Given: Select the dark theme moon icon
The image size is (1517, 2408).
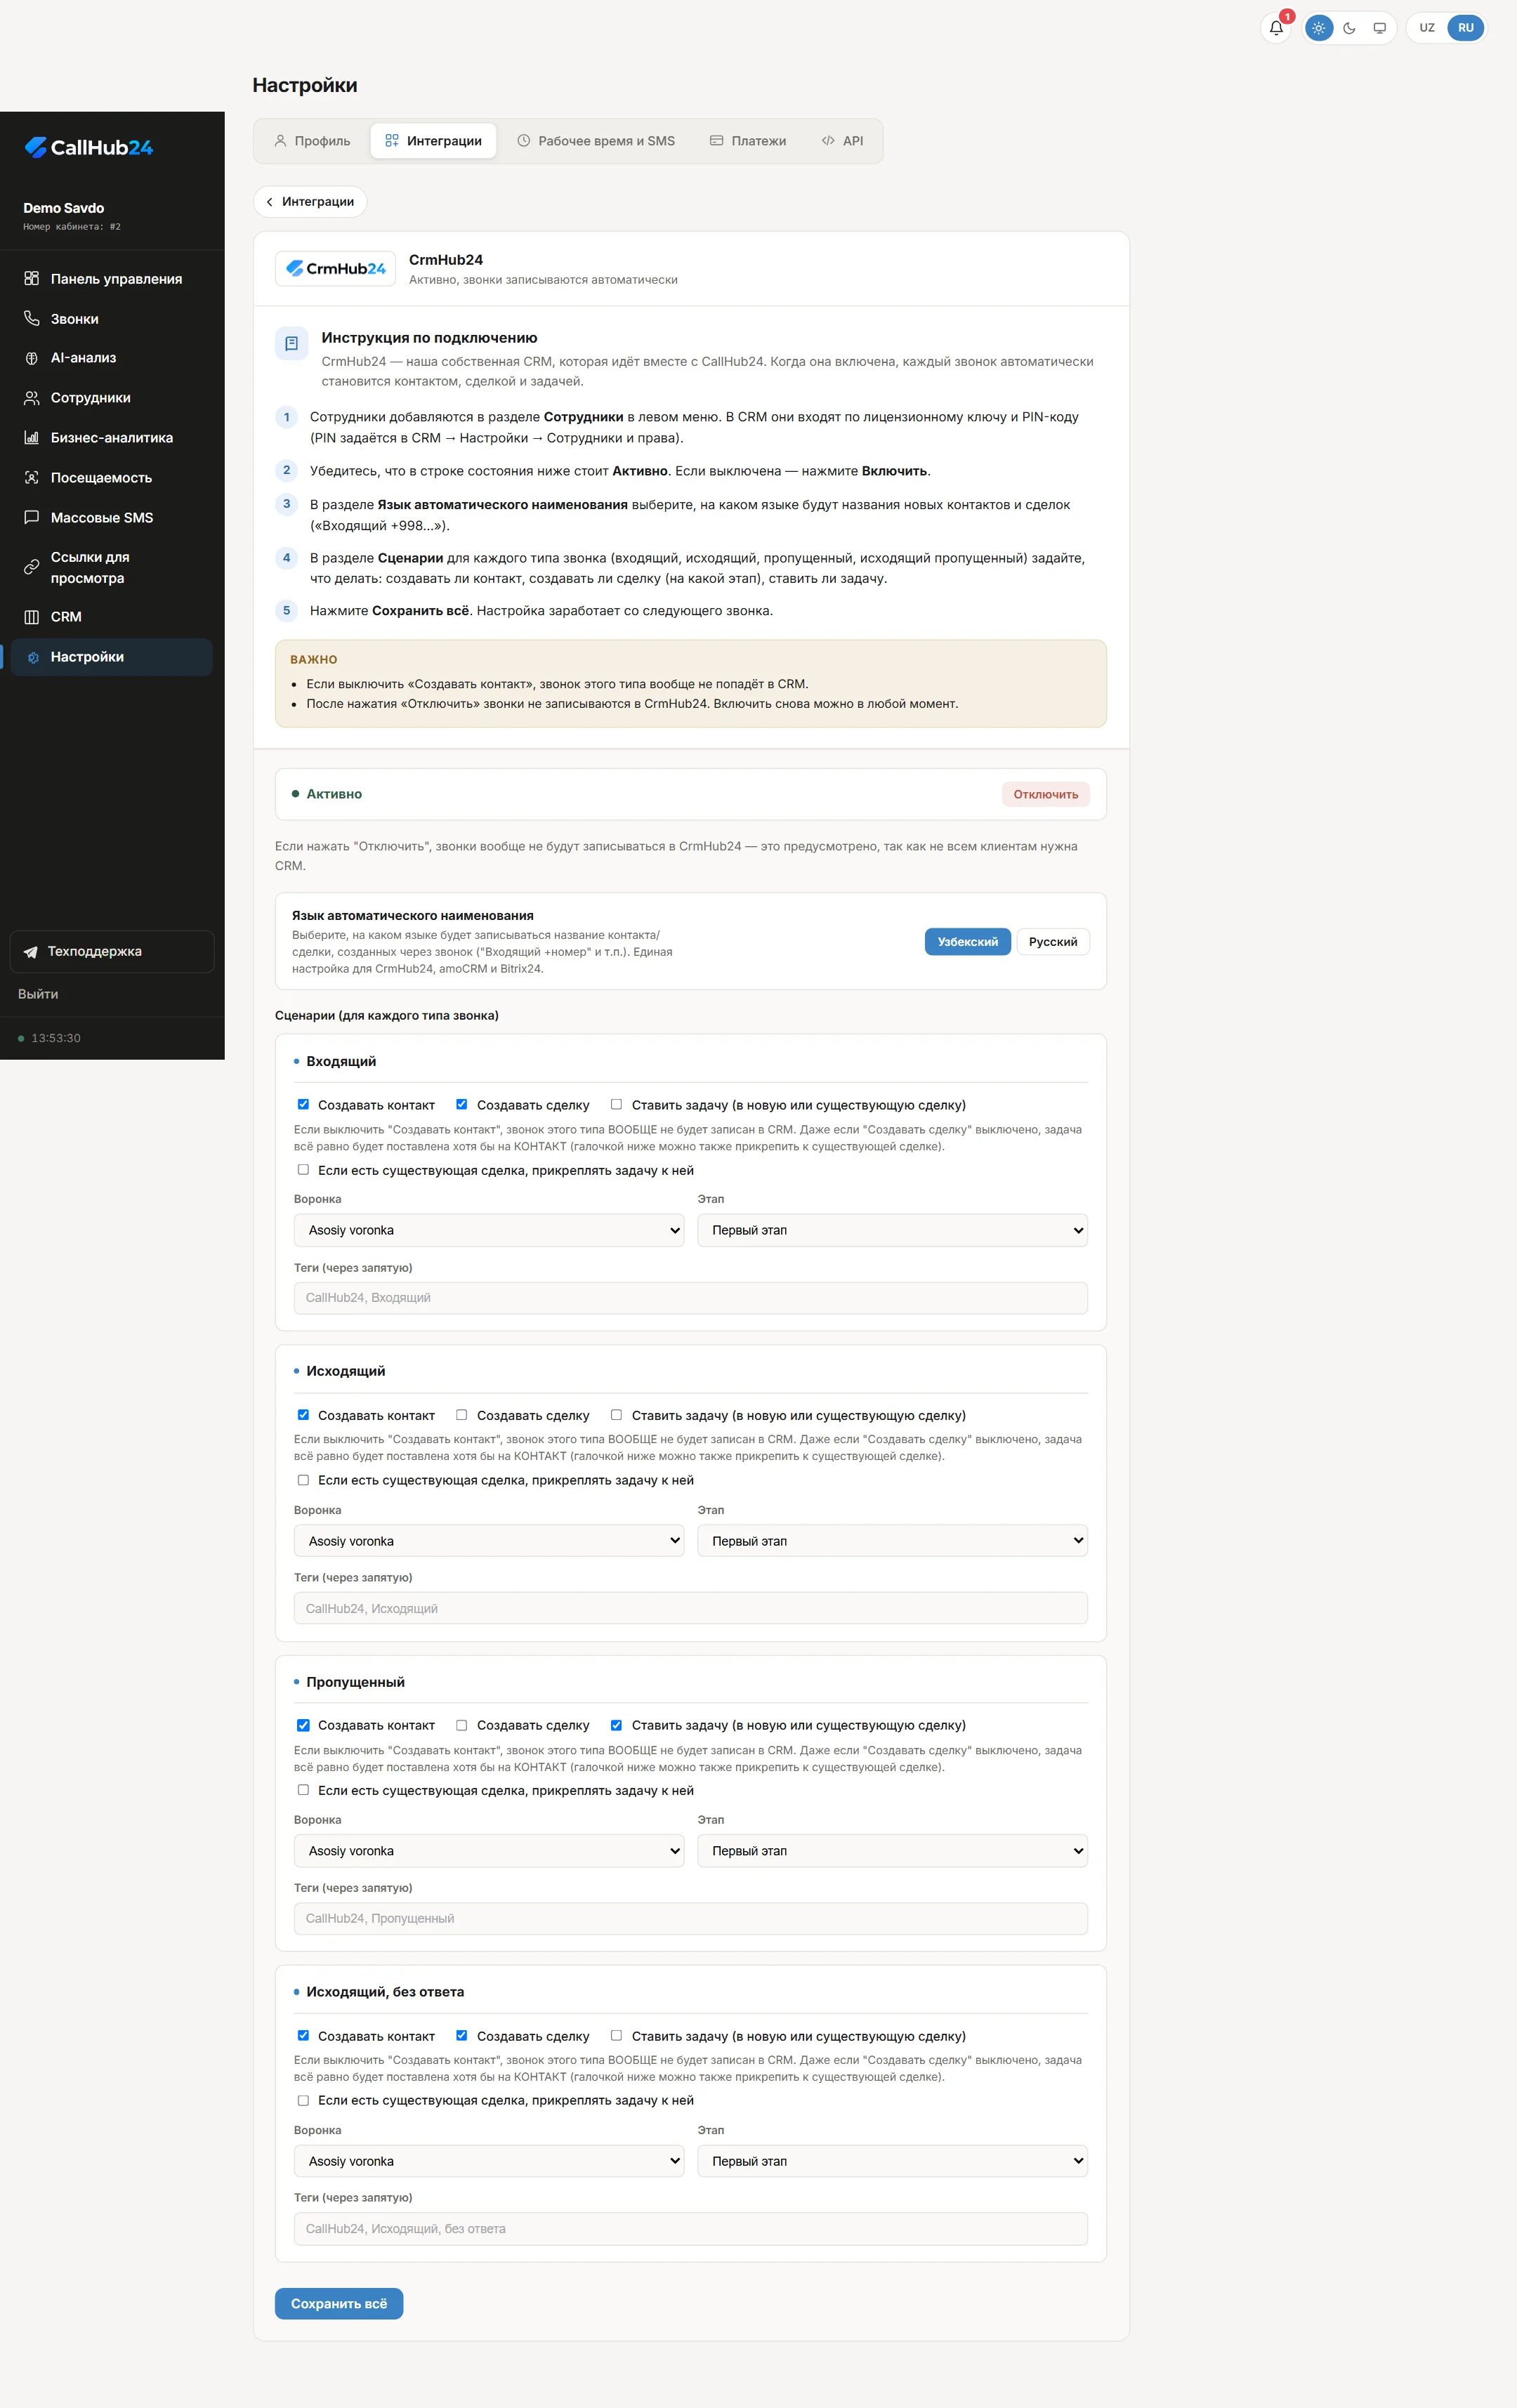Looking at the screenshot, I should (x=1349, y=28).
